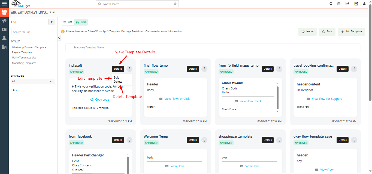This screenshot has height=174, width=372.
Task: Click 'WHATSAPP BUSINESS TEMPLA...' module title
Action: click(x=29, y=13)
